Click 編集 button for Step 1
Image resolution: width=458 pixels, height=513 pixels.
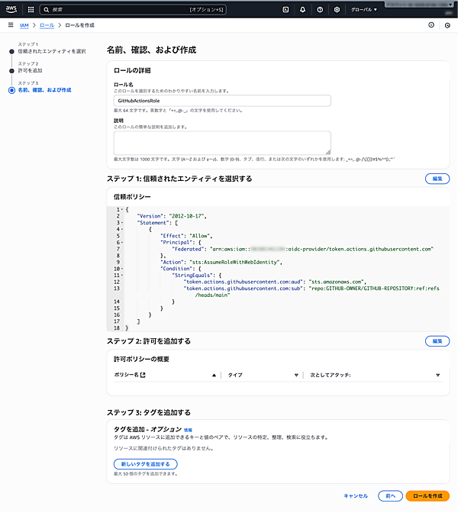pyautogui.click(x=437, y=179)
